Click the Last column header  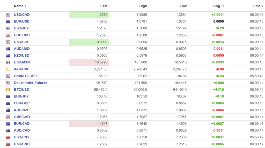[104, 6]
